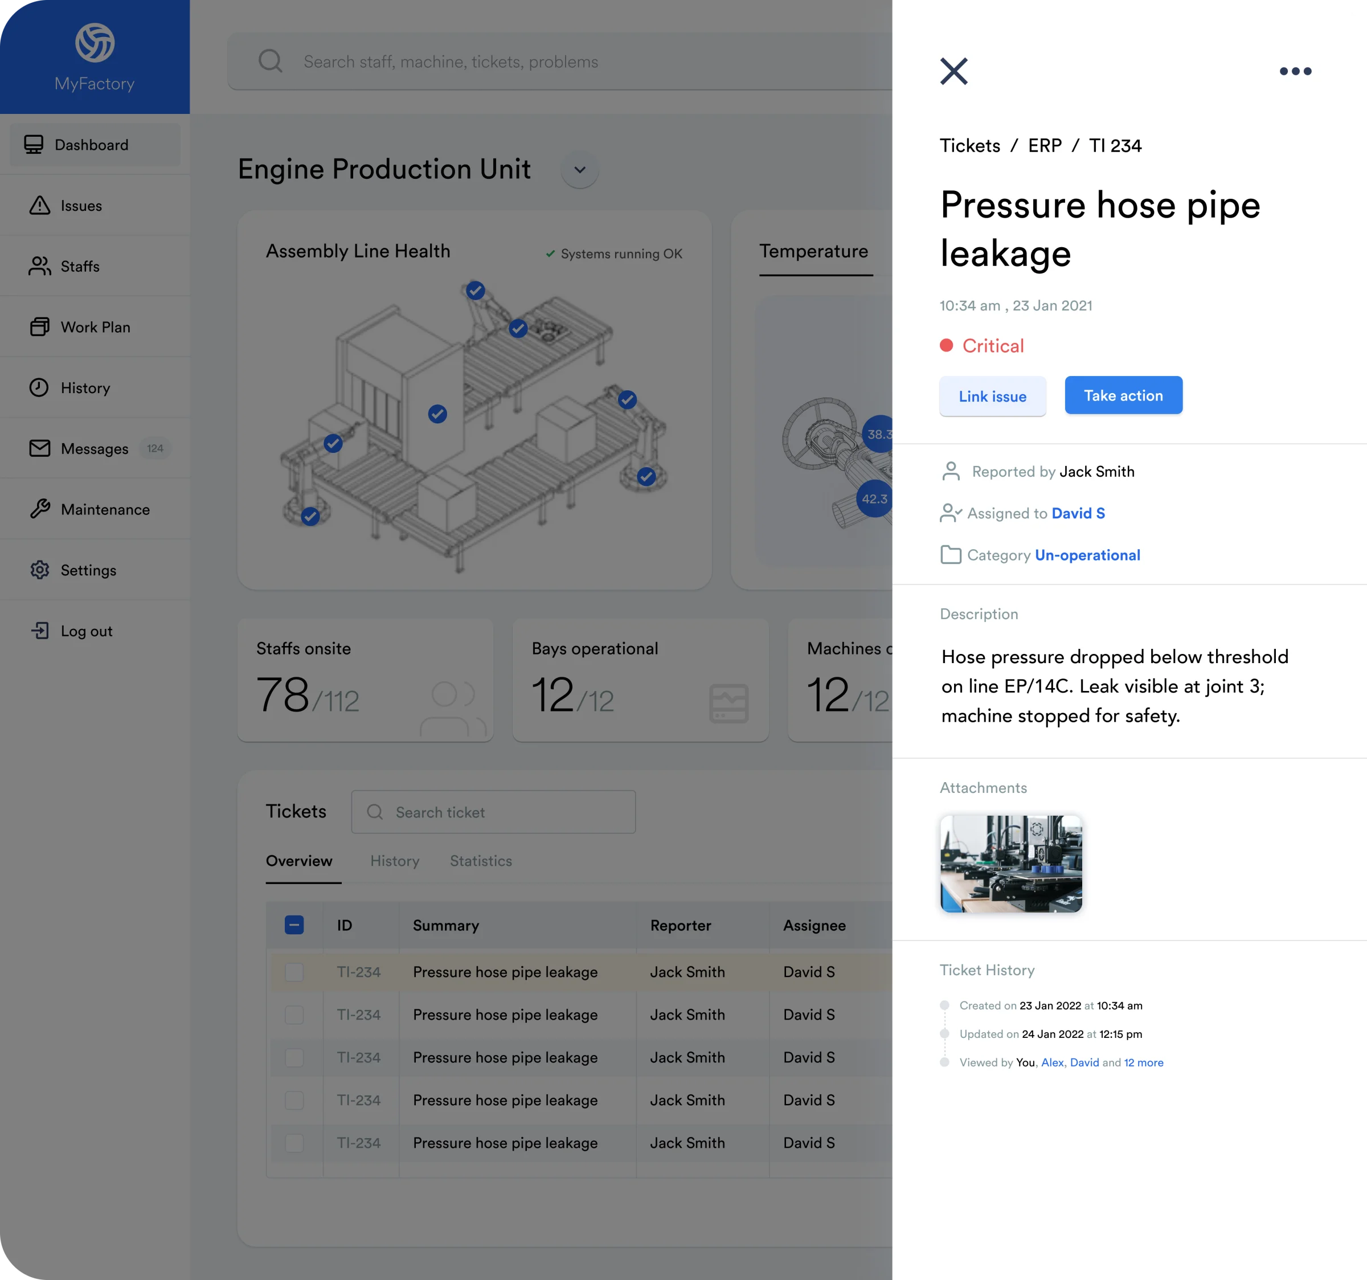The image size is (1367, 1280).
Task: Click the Log out icon
Action: point(40,630)
